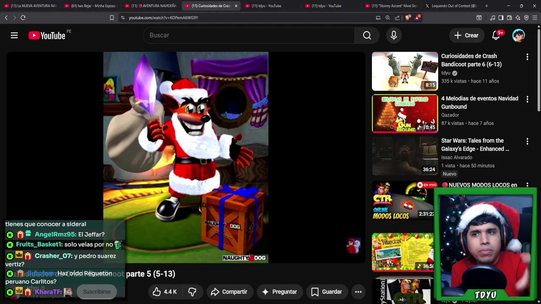
Task: Open the 10:45 Gunbound Navidad thumbnail
Action: coord(405,114)
